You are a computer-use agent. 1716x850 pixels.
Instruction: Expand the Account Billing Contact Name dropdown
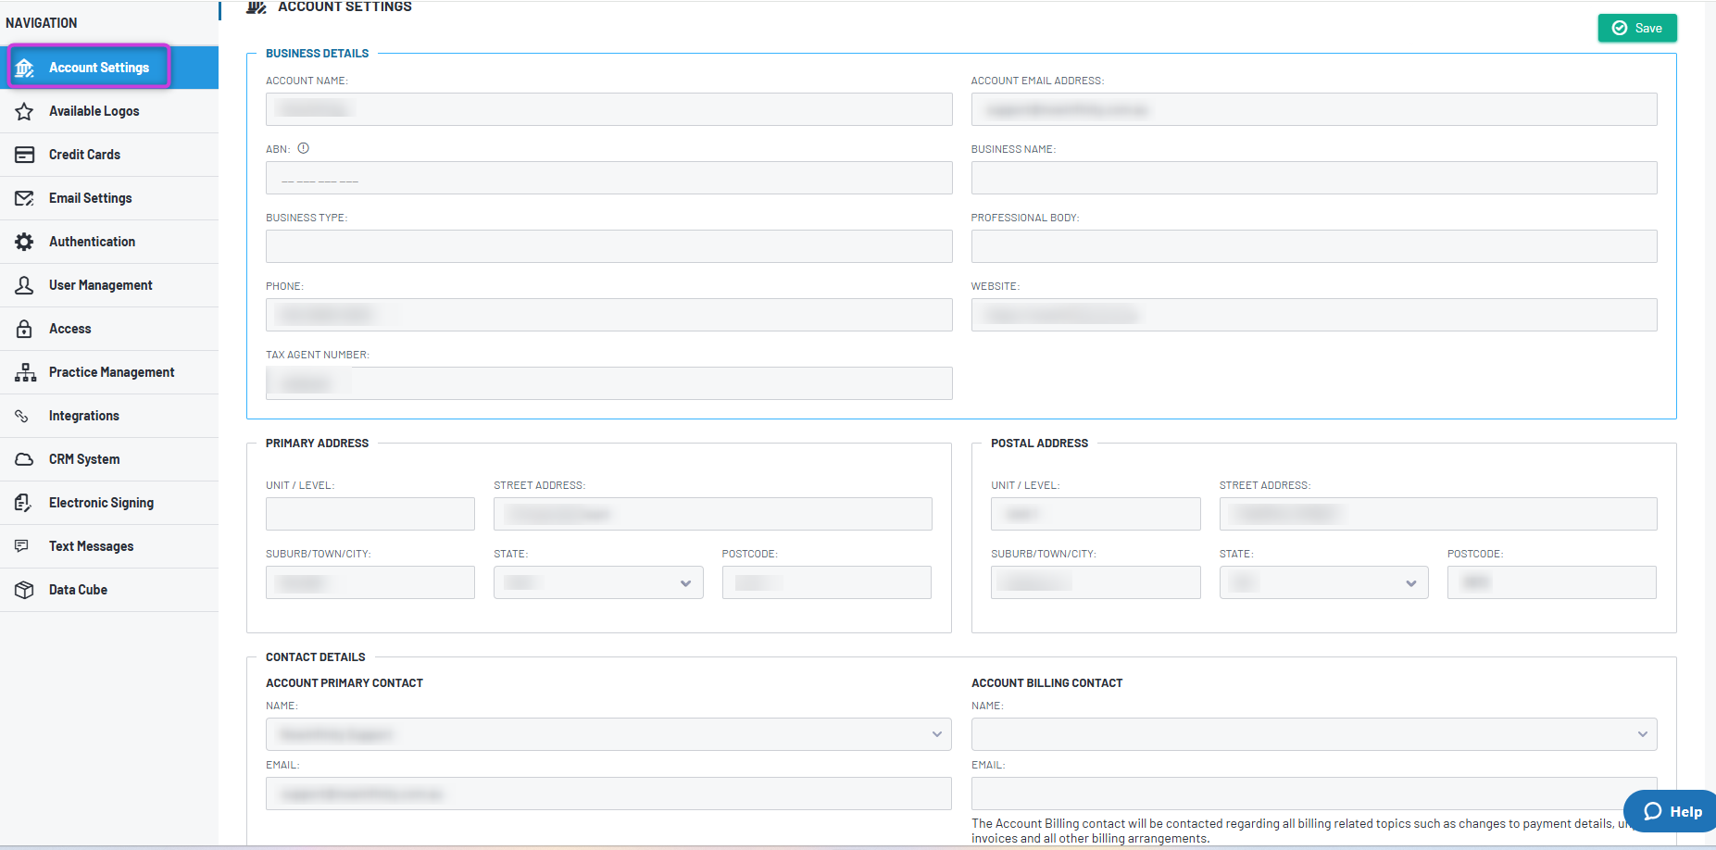pos(1314,734)
